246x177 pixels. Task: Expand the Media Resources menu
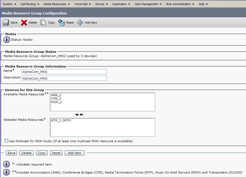[x=56, y=4]
